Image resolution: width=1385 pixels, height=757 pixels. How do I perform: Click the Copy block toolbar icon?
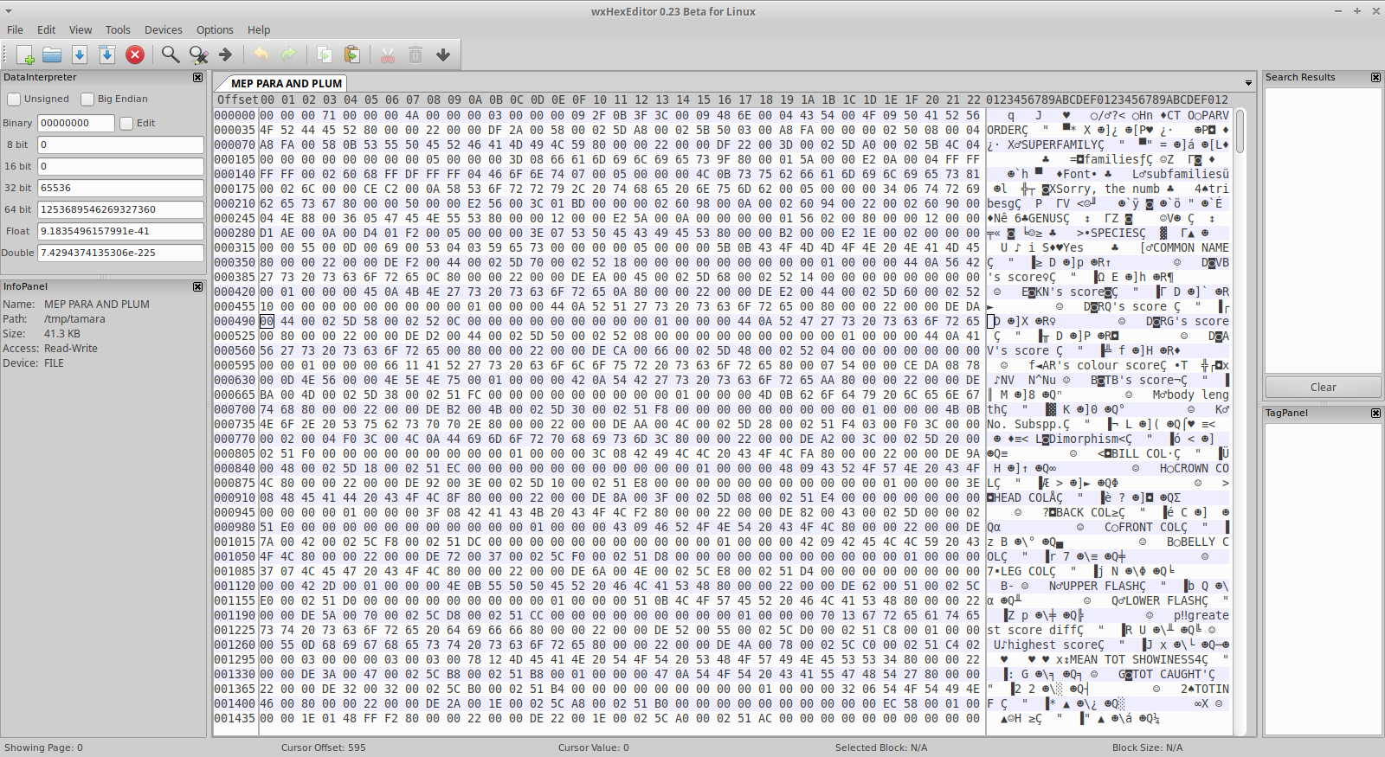(x=325, y=55)
